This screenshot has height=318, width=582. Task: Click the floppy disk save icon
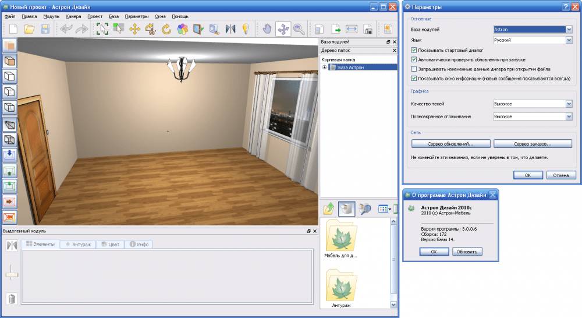(x=45, y=29)
